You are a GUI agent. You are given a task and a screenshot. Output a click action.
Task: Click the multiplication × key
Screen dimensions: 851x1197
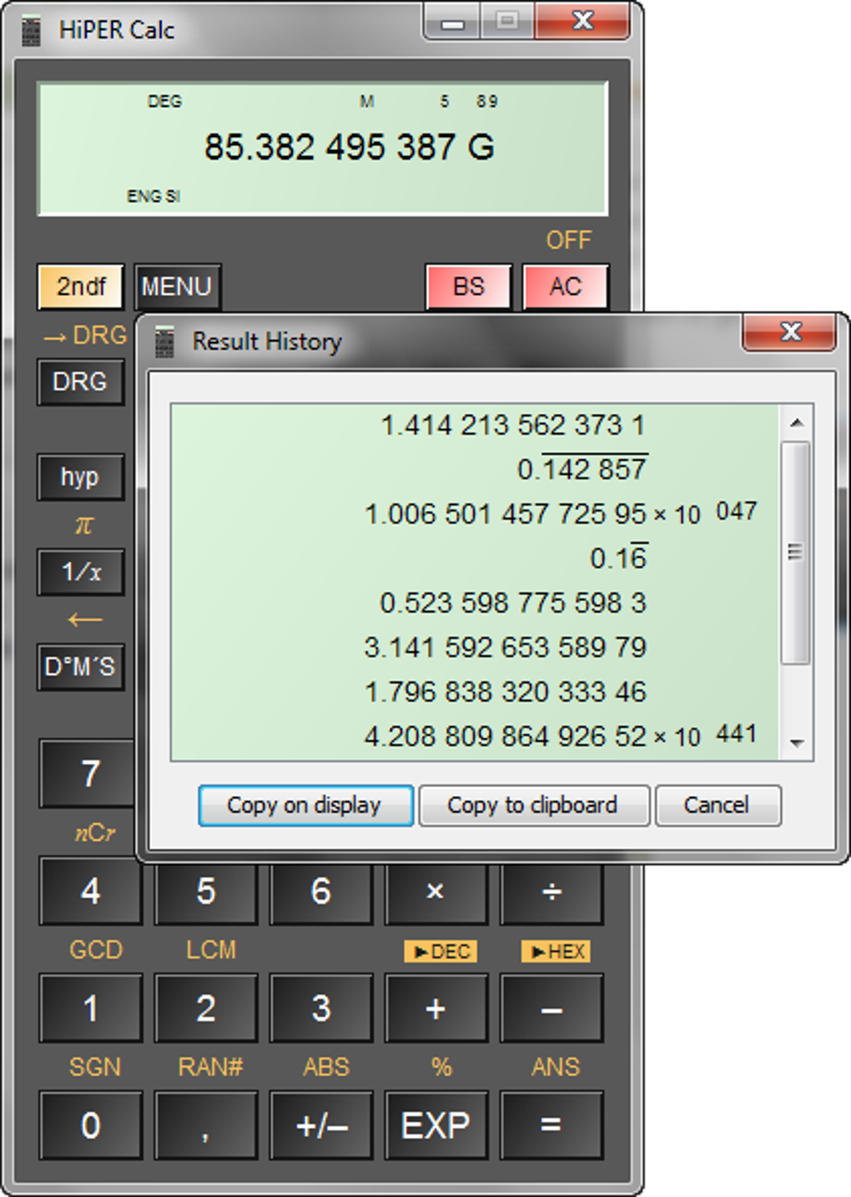tap(436, 891)
